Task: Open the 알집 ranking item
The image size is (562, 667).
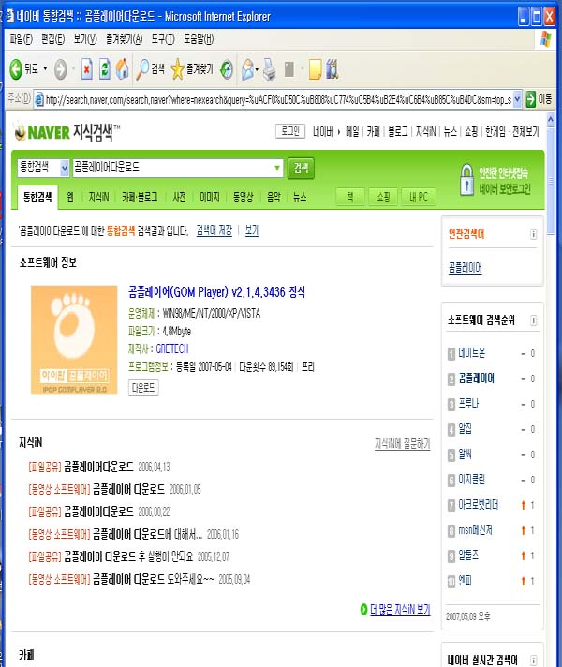Action: [465, 429]
